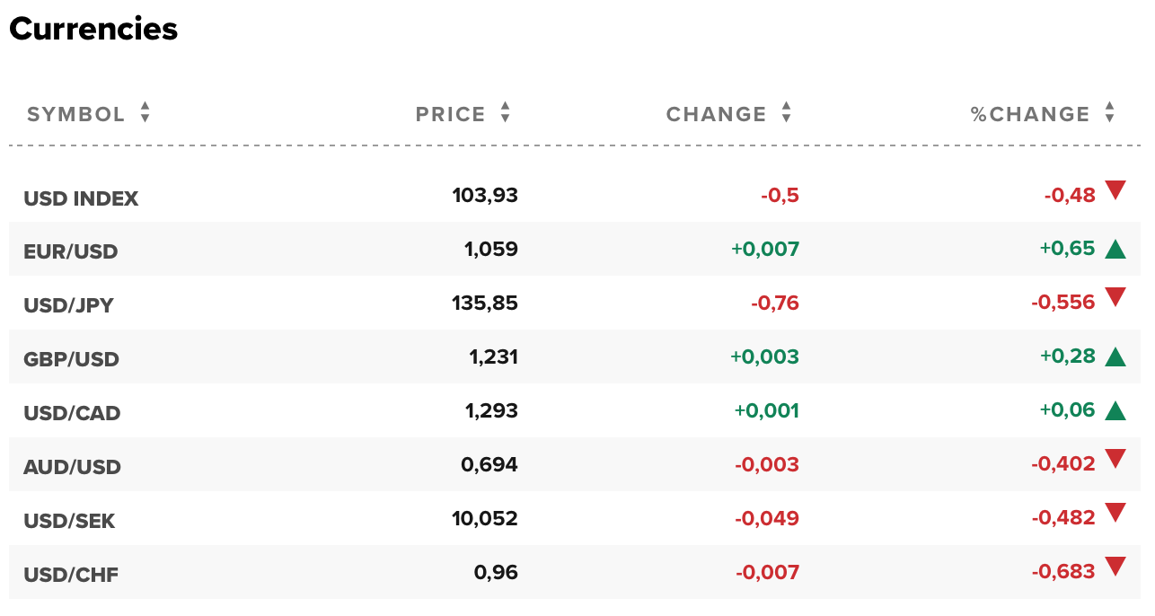Select the EUR/USD currency pair

pos(71,251)
